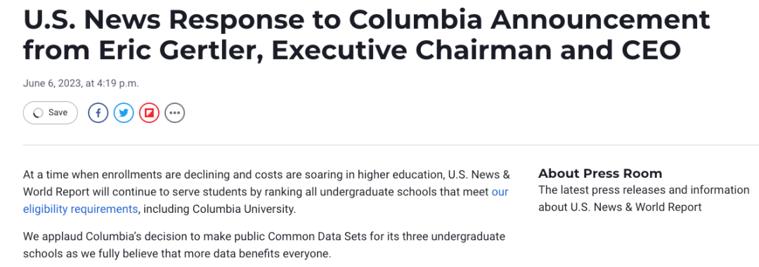Open the 'eligibility requirements' link
Viewport: 759px width, 267px height.
tap(80, 209)
